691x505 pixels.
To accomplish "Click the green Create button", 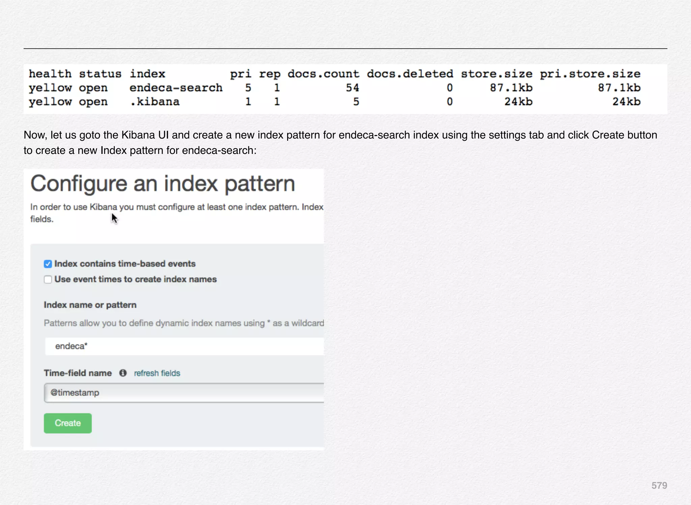I will tap(67, 423).
